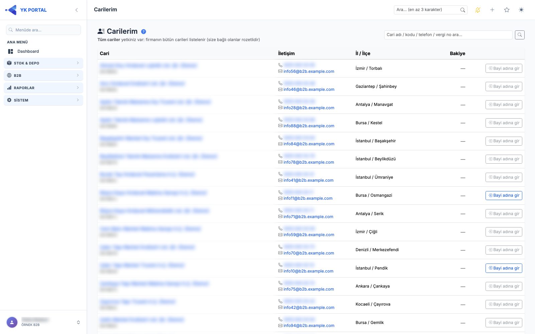Open the help icon next to Carilerim
Image resolution: width=535 pixels, height=334 pixels.
[143, 31]
